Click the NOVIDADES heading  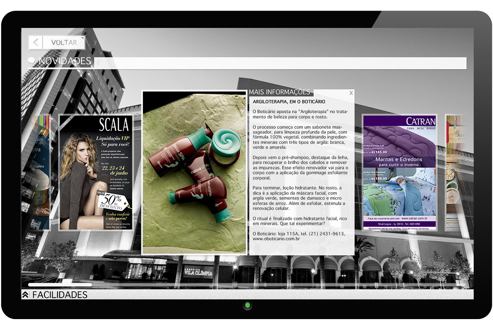[x=65, y=61]
